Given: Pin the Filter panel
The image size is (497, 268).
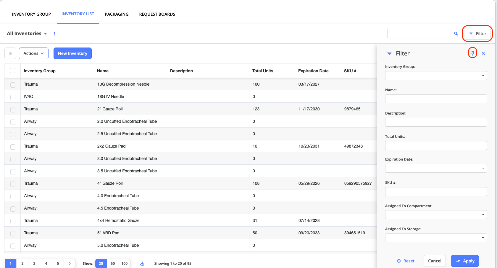Looking at the screenshot, I should 473,53.
